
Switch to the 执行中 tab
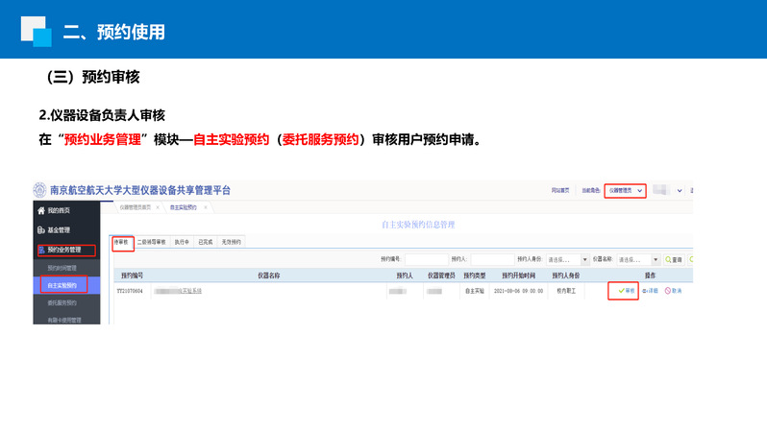coord(182,242)
